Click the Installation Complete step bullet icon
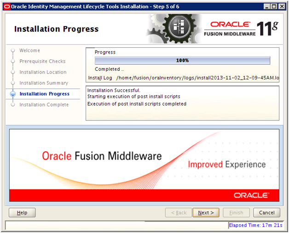Image resolution: width=289 pixels, height=233 pixels. click(x=13, y=104)
